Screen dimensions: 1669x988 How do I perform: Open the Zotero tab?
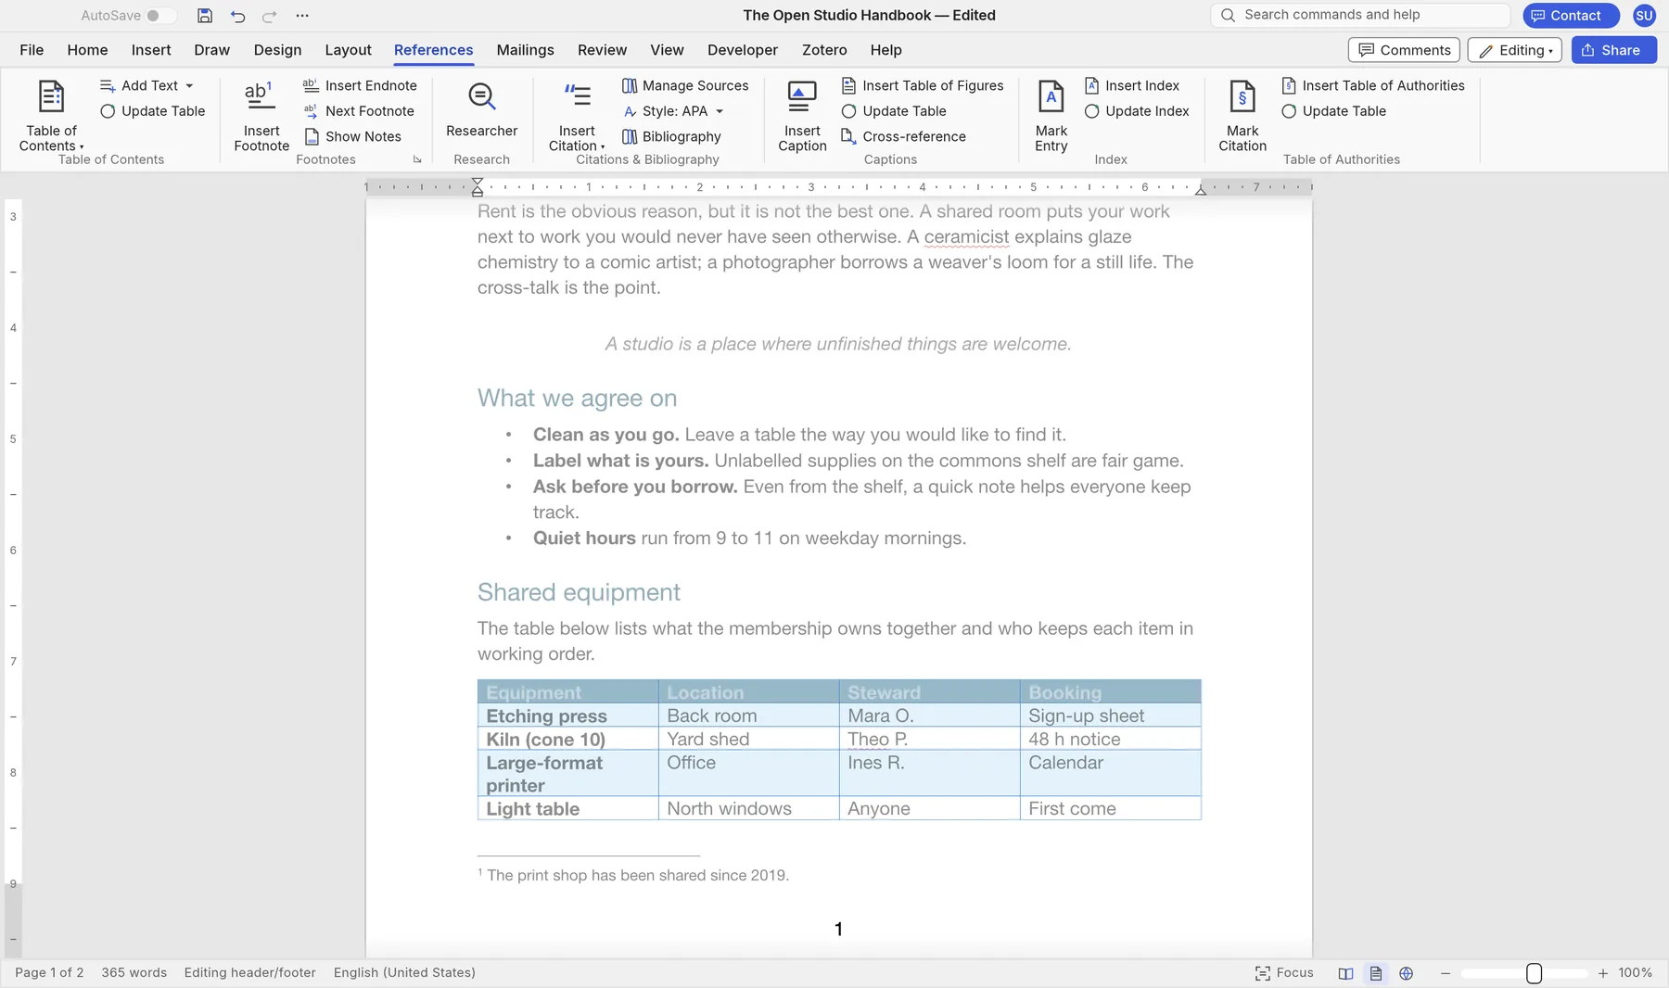pos(824,50)
